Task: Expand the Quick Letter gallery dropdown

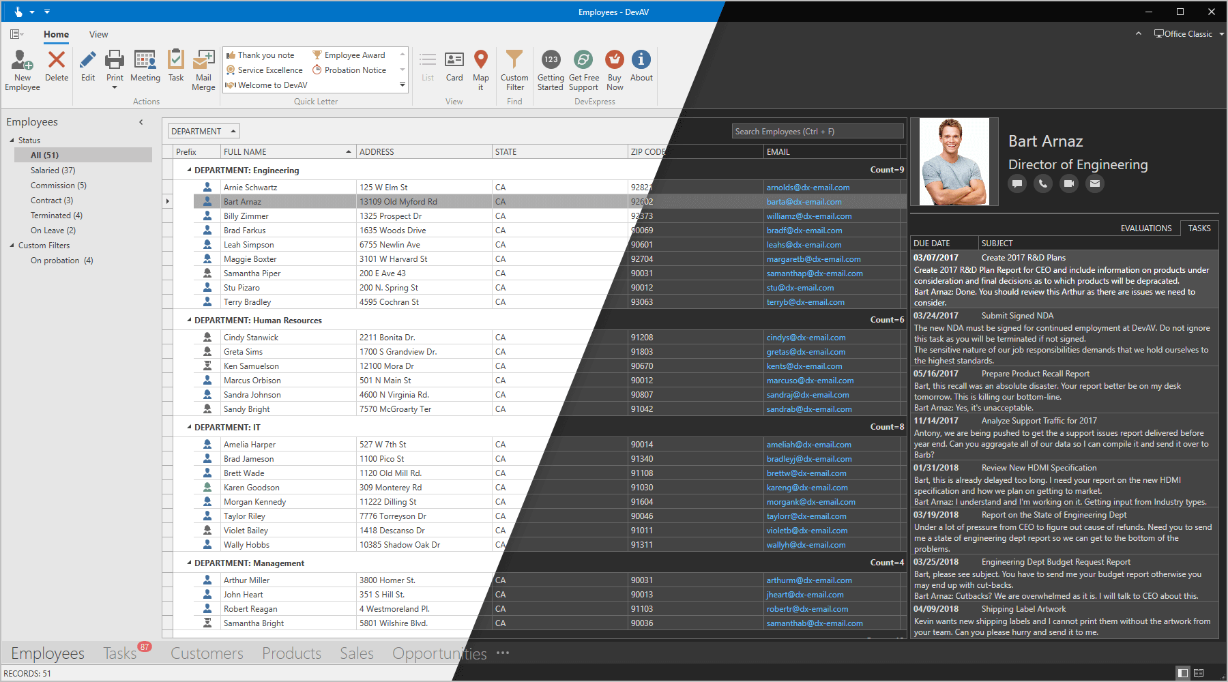Action: [x=403, y=85]
